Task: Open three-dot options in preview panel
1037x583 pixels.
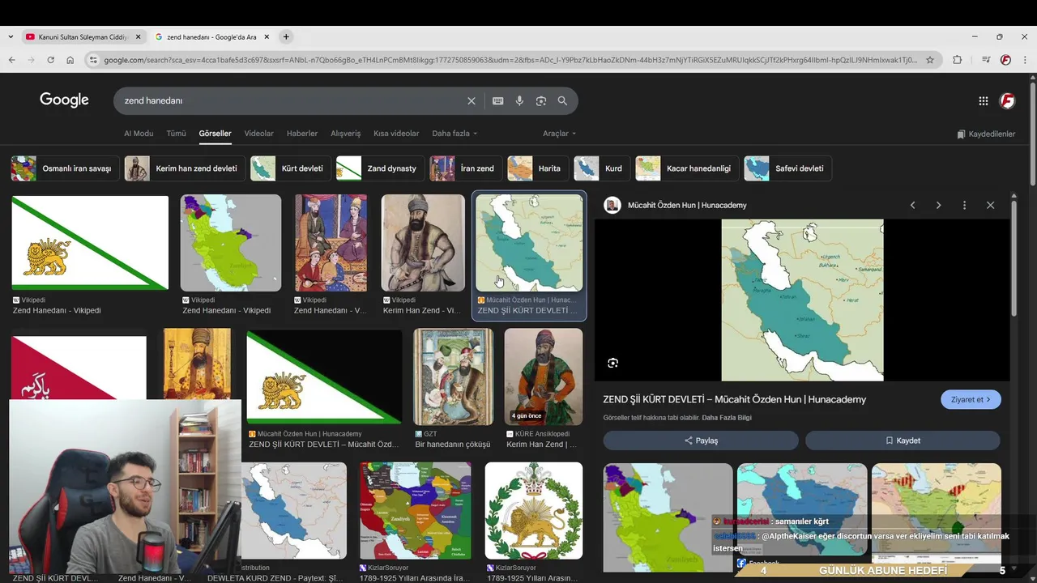Action: tap(964, 206)
